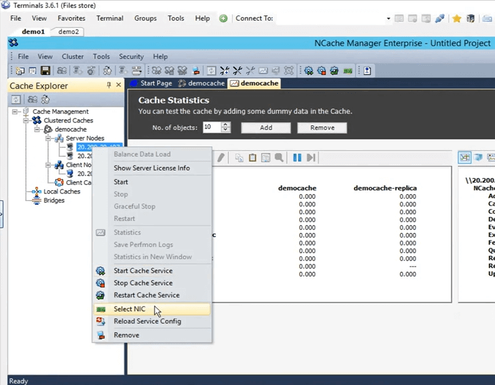Select the Local Caches tree item
This screenshot has height=385, width=495.
click(62, 191)
